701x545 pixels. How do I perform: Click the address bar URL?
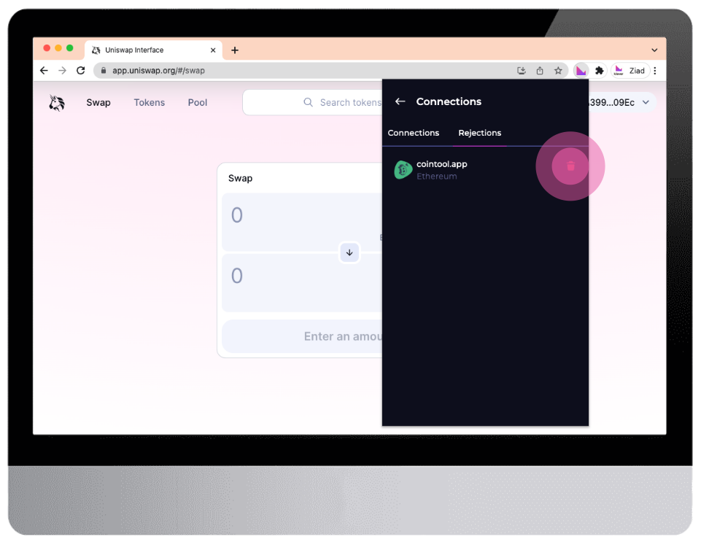[159, 71]
